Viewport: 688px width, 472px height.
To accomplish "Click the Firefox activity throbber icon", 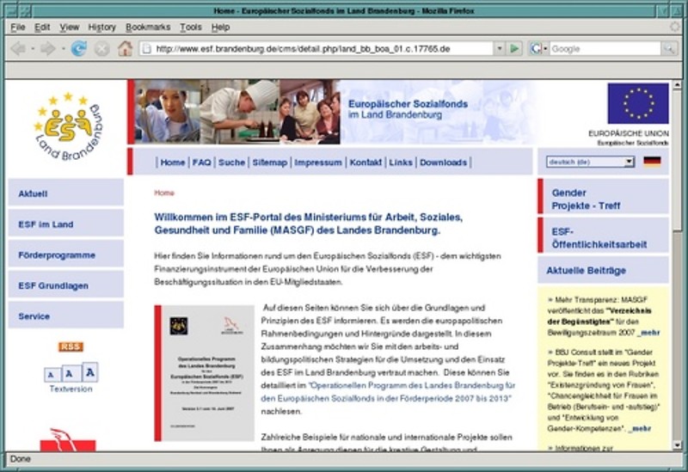I will (675, 27).
